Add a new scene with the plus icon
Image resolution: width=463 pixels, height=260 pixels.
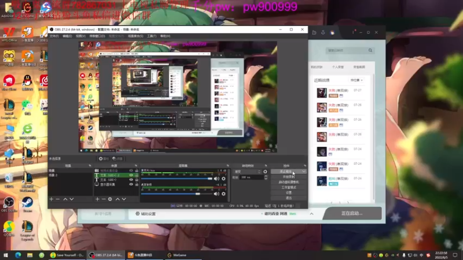(52, 199)
